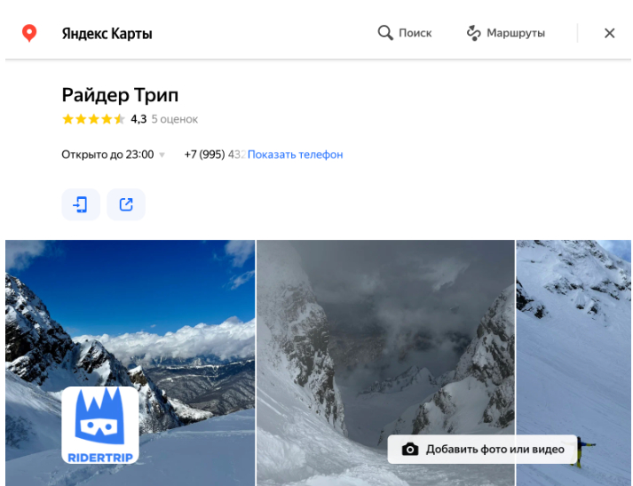Close the Yandex Maps card

[x=609, y=33]
